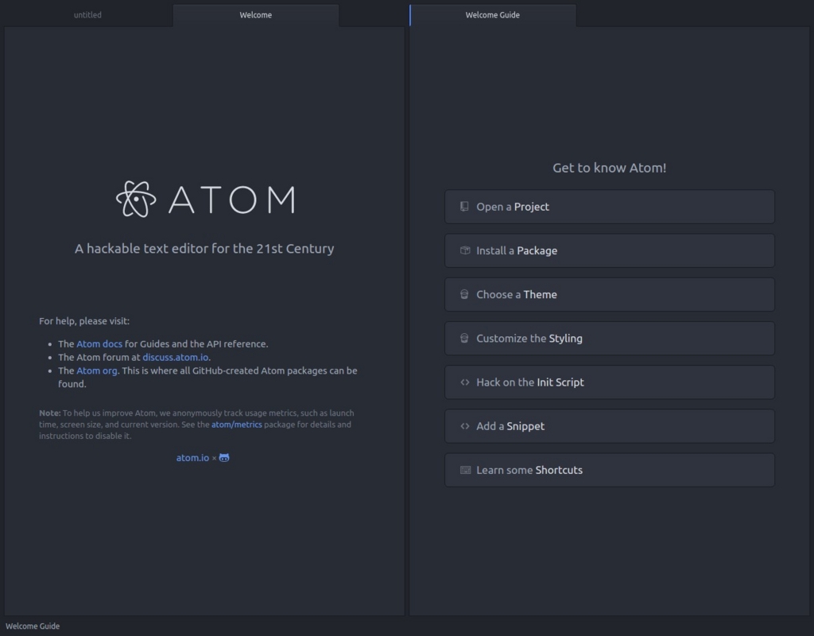Switch to the Welcome tab
The image size is (814, 636).
point(256,14)
